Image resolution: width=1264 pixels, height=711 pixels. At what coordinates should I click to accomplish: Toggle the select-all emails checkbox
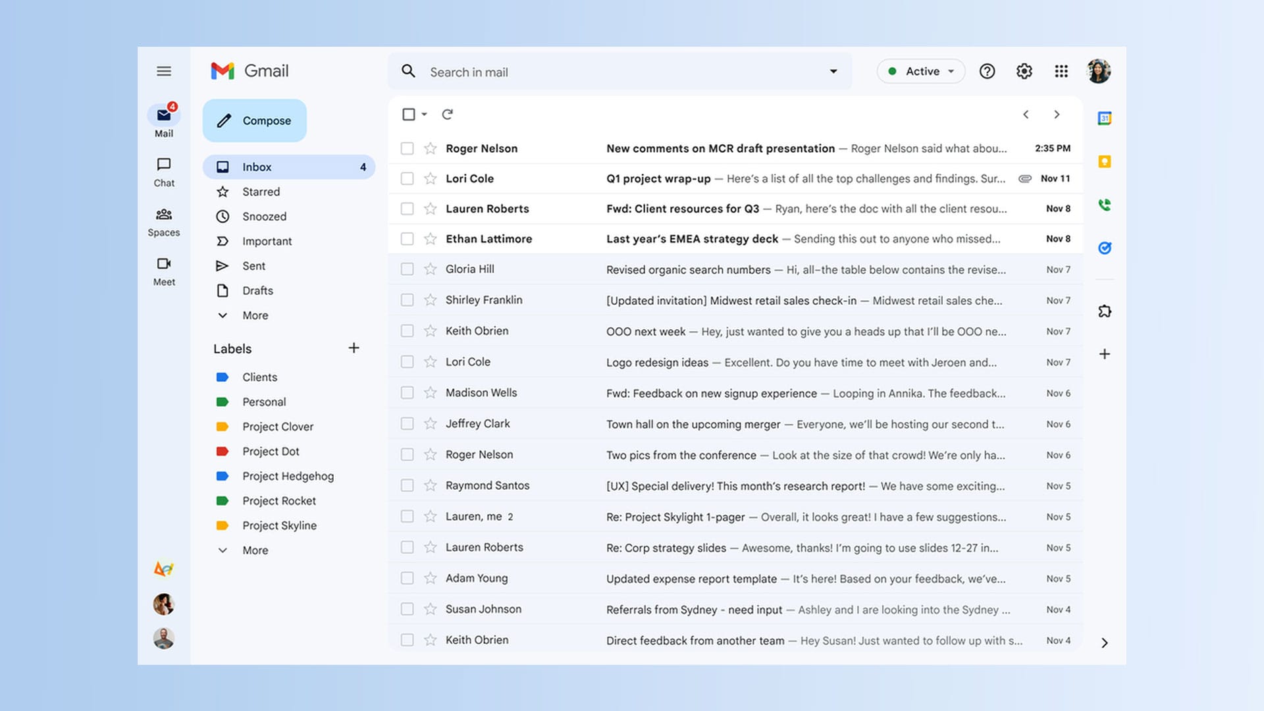tap(408, 114)
